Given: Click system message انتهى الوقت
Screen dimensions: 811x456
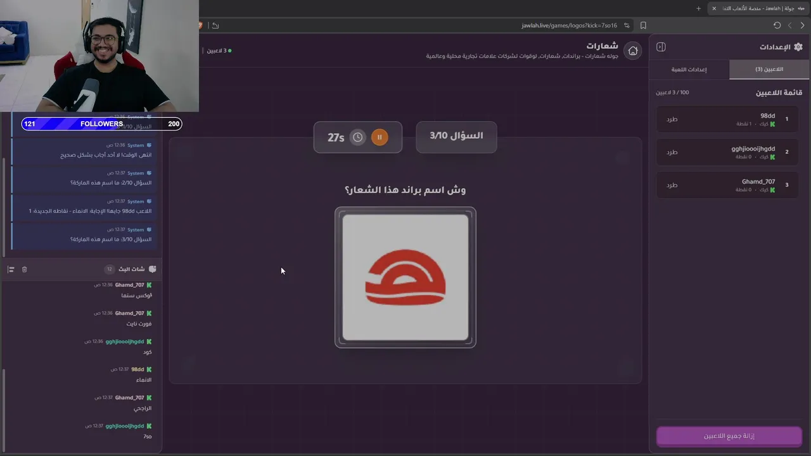Looking at the screenshot, I should pyautogui.click(x=82, y=150).
